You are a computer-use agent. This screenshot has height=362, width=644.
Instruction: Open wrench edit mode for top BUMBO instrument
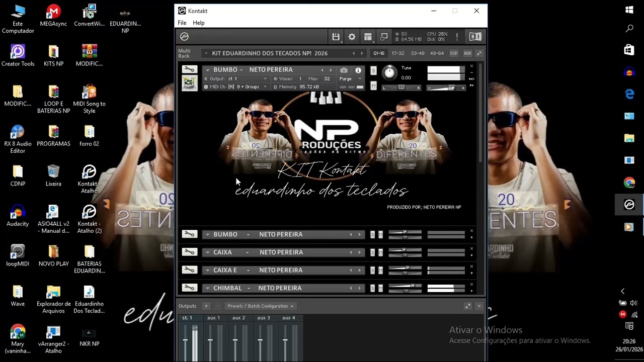(x=189, y=69)
